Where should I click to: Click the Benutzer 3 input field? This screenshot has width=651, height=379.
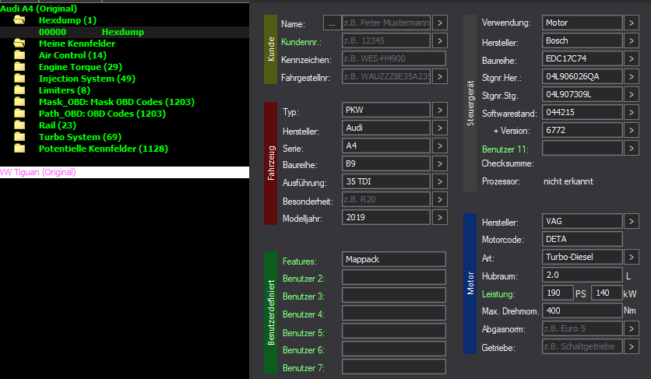pos(393,295)
